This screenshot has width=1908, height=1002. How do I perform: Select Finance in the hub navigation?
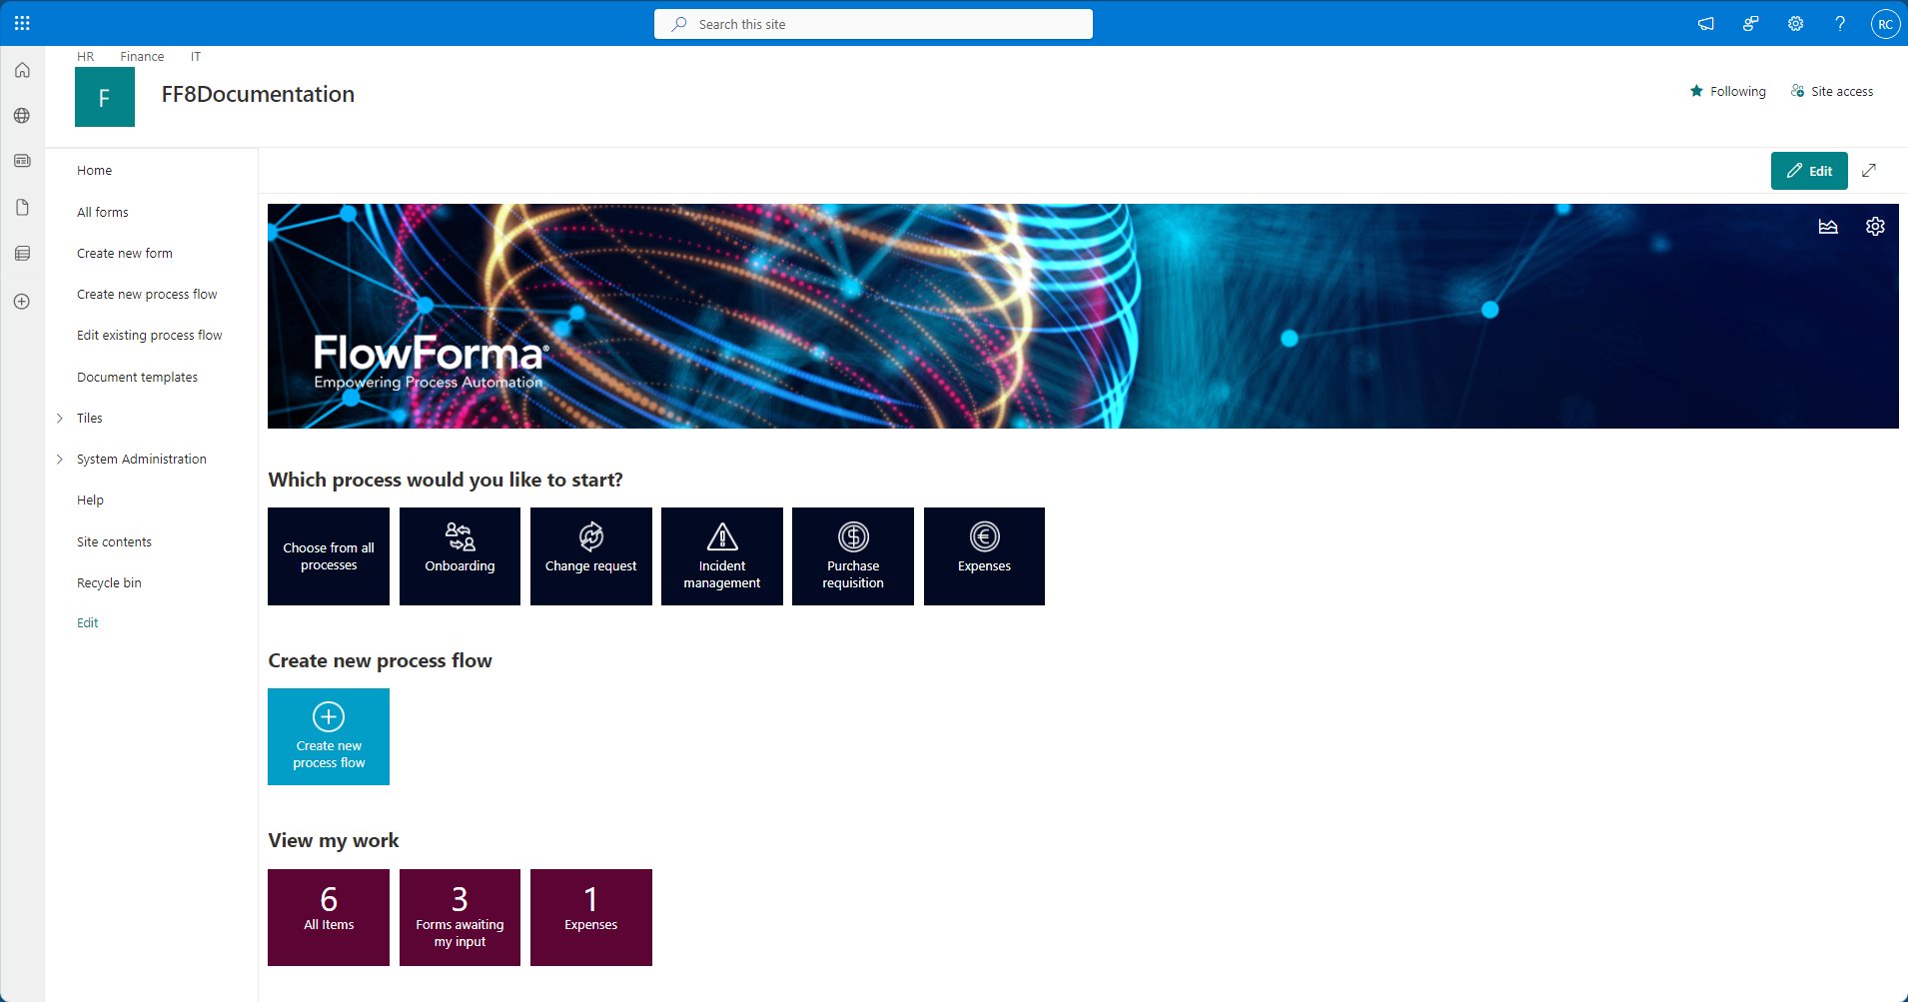pos(142,57)
